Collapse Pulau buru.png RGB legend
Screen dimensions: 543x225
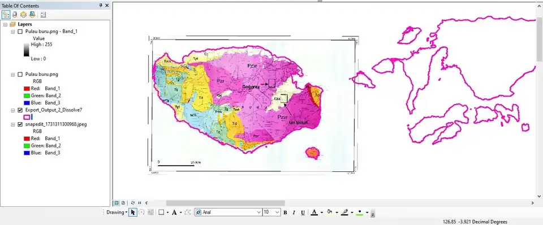click(x=13, y=74)
